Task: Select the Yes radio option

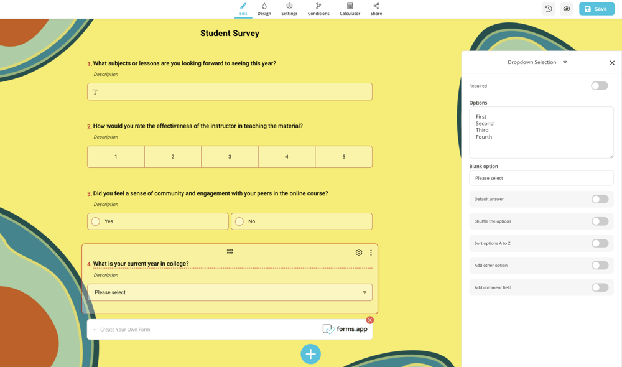Action: 96,221
